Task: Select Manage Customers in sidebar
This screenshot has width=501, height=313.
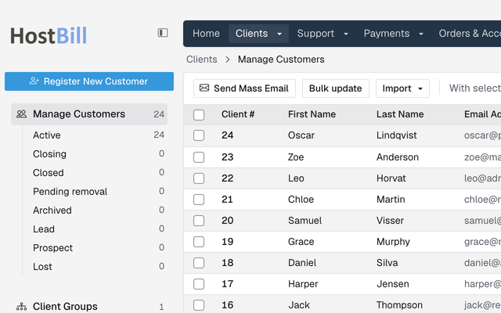Action: [x=89, y=114]
